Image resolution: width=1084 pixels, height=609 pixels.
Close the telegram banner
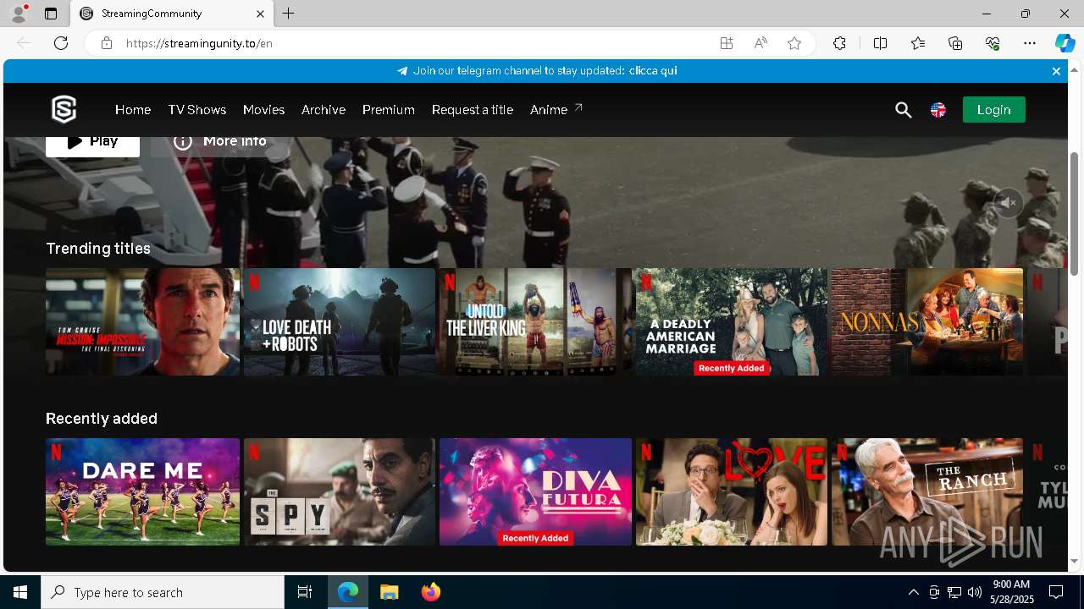[1056, 71]
